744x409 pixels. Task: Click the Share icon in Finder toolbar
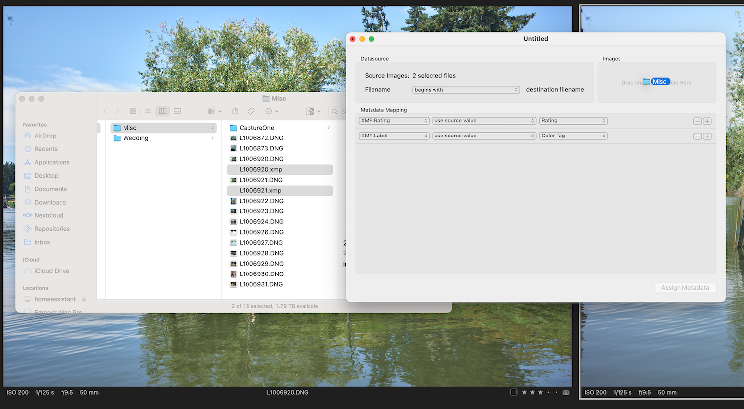235,111
